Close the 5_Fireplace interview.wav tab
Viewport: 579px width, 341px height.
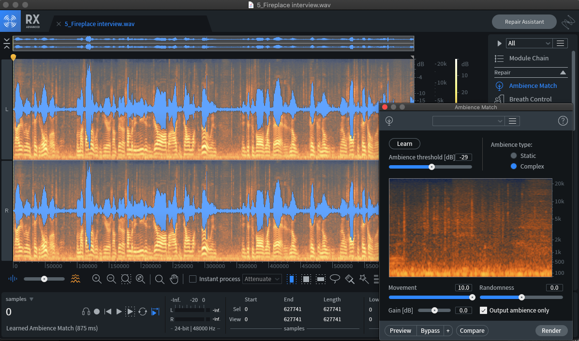click(x=59, y=24)
